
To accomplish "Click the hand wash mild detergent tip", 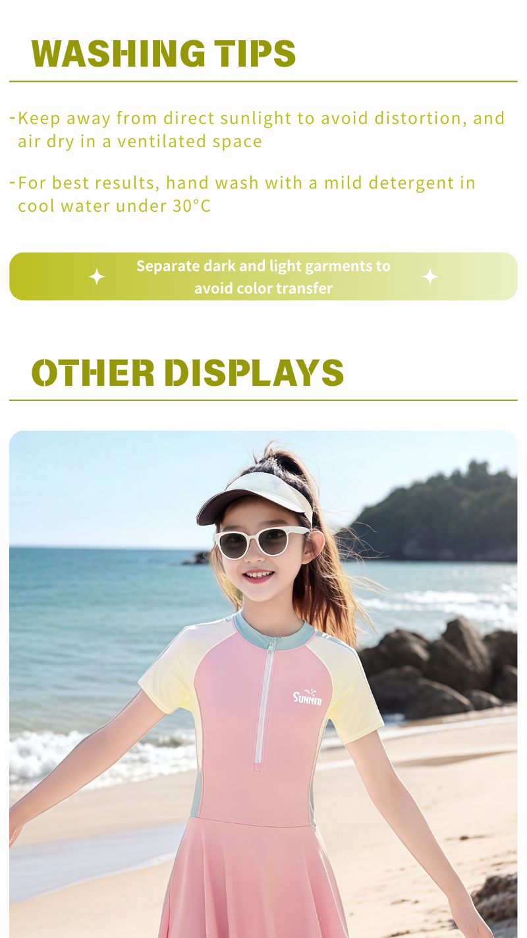I will pos(246,194).
